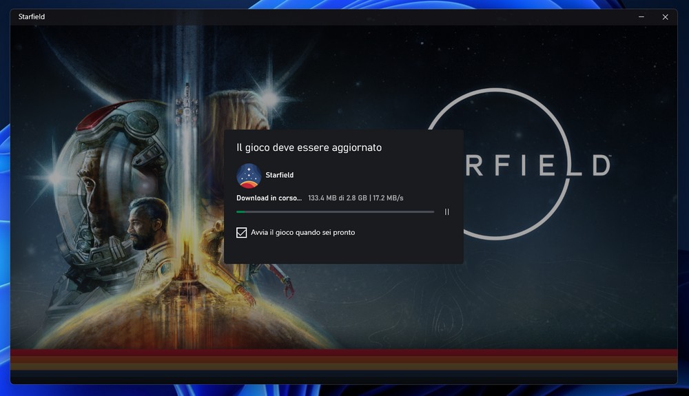The height and width of the screenshot is (396, 689).
Task: Close the Starfield window
Action: click(665, 17)
